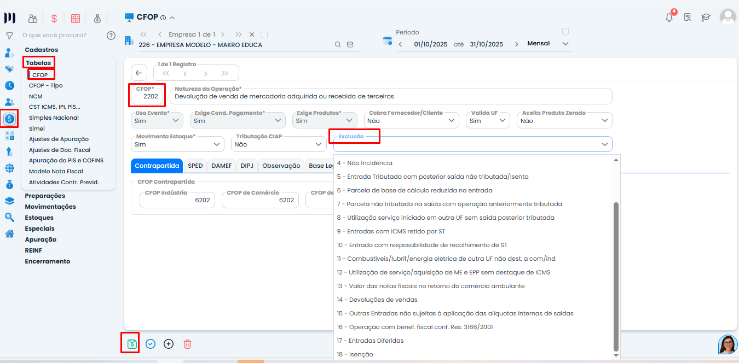Open the Mensal period dropdown
The image size is (739, 363).
[548, 44]
